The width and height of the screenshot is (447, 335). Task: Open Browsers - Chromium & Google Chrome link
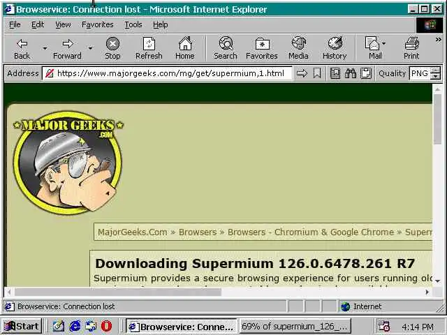(x=311, y=232)
